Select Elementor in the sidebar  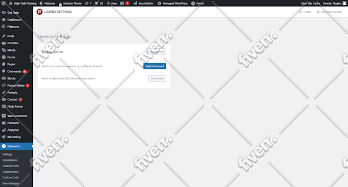tap(16, 146)
